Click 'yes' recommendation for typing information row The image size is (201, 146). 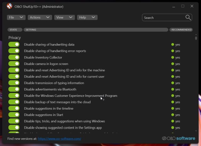click(178, 83)
